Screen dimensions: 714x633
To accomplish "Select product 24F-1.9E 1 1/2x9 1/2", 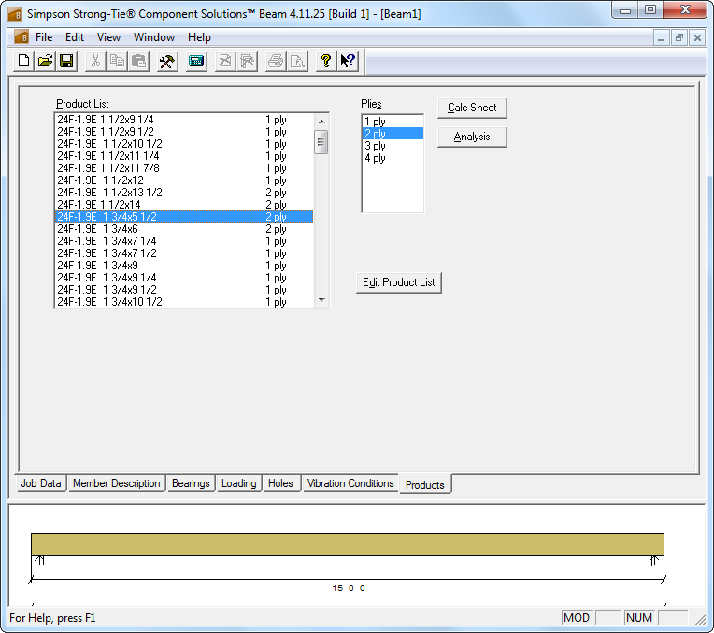I will coord(184,132).
